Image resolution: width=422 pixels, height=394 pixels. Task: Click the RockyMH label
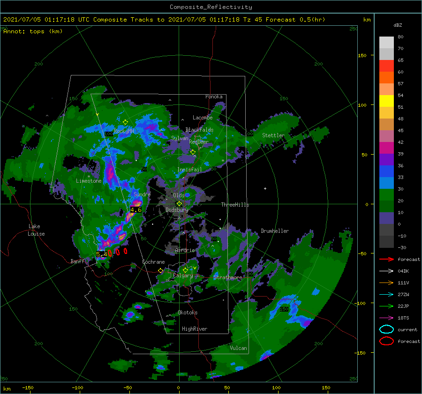124,131
